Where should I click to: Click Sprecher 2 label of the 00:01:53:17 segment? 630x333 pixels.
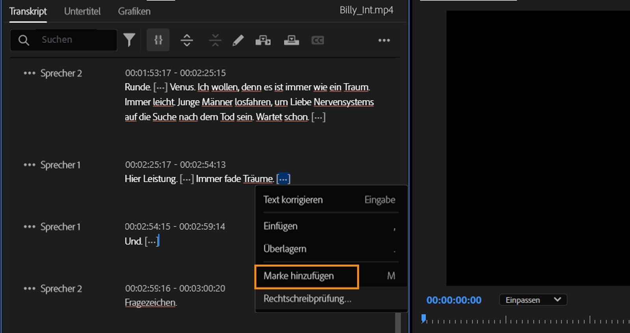[61, 73]
